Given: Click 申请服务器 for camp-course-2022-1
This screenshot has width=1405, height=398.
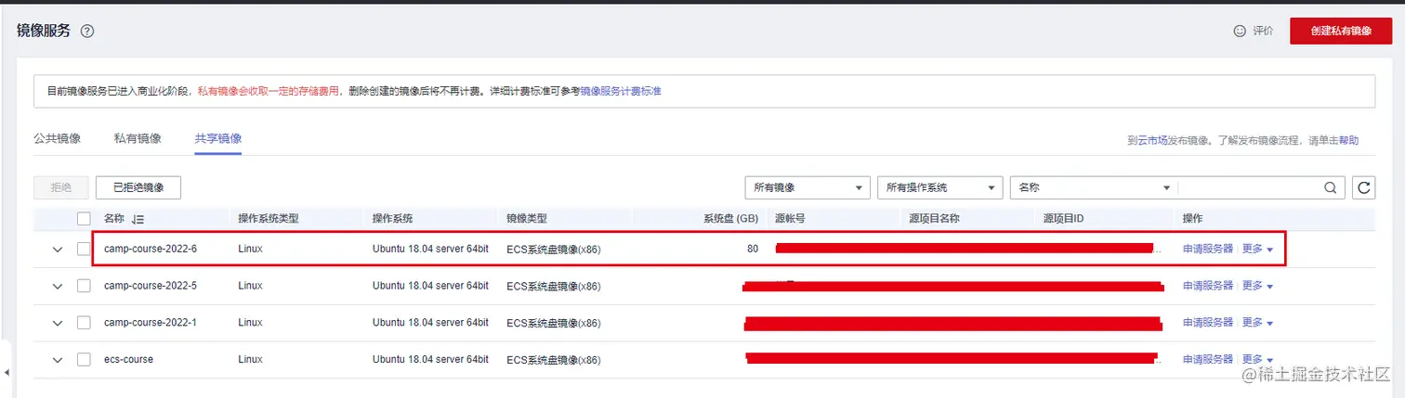Looking at the screenshot, I should pos(1208,322).
